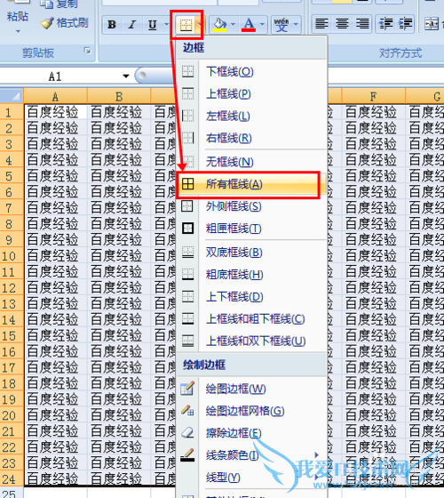The width and height of the screenshot is (444, 498).
Task: Open the Borders dropdown arrow
Action: click(199, 25)
